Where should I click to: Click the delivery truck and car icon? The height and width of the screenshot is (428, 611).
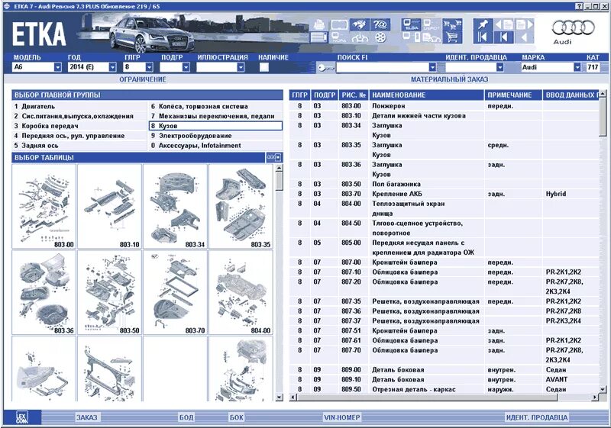point(432,37)
